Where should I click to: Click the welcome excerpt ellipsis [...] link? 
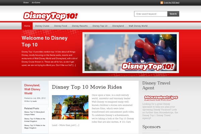click(x=74, y=65)
